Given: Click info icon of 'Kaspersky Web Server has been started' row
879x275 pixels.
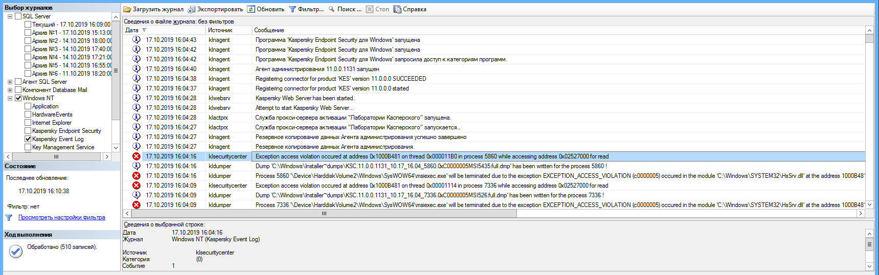Looking at the screenshot, I should pyautogui.click(x=137, y=98).
